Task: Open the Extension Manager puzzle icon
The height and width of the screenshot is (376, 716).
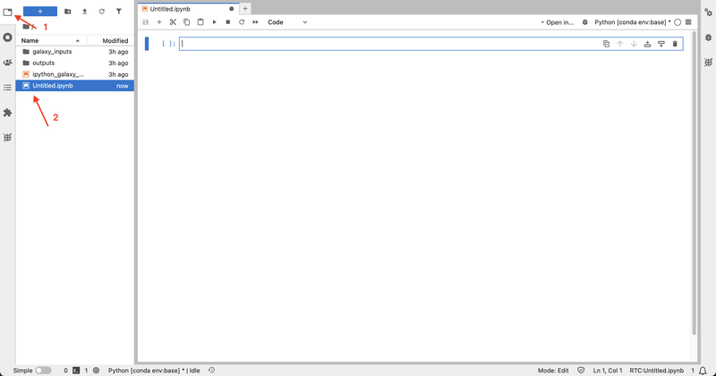Action: click(x=8, y=113)
